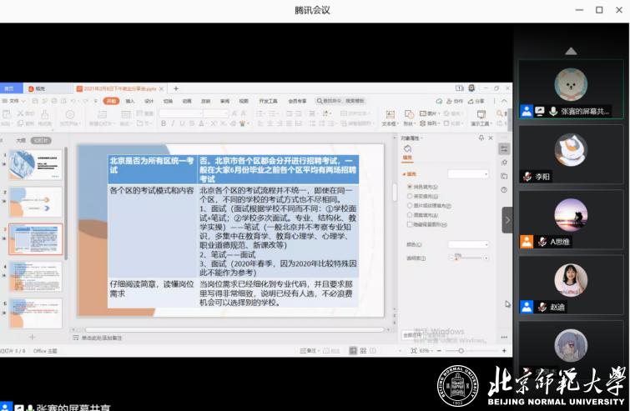The height and width of the screenshot is (411, 630).
Task: Select slide 4 thumbnail
Action: pyautogui.click(x=35, y=278)
